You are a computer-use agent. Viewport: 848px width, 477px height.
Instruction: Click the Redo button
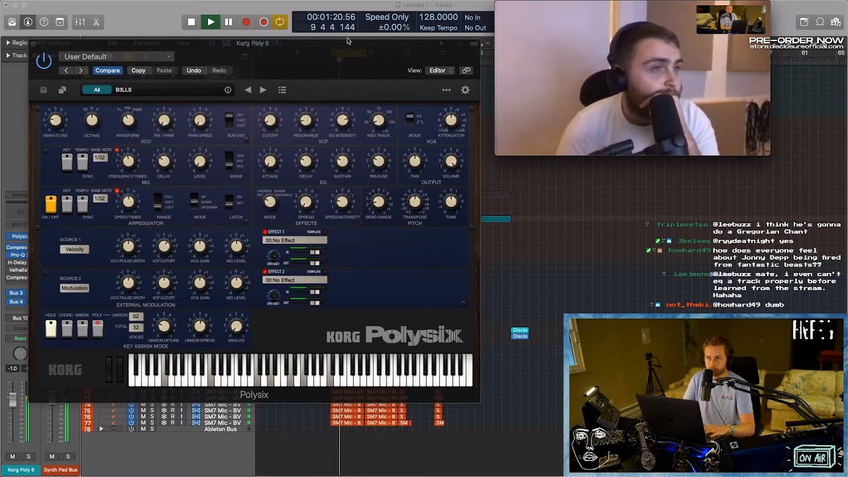pos(219,70)
